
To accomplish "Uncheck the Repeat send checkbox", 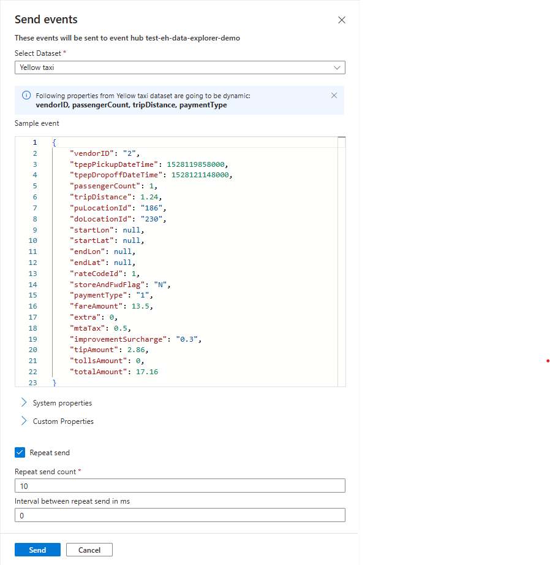I will click(19, 452).
